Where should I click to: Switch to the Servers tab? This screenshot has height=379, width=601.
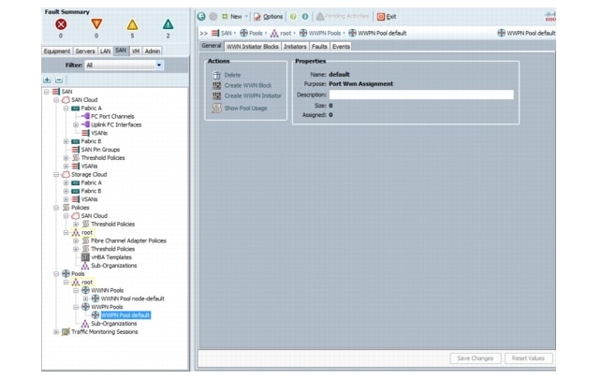tap(85, 51)
